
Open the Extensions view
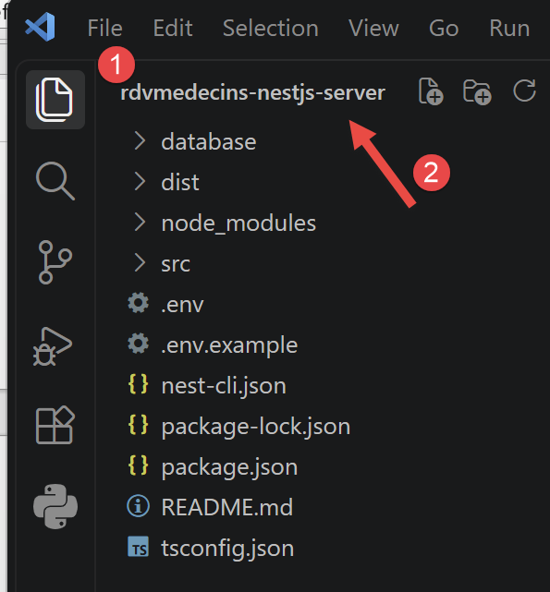pyautogui.click(x=55, y=425)
